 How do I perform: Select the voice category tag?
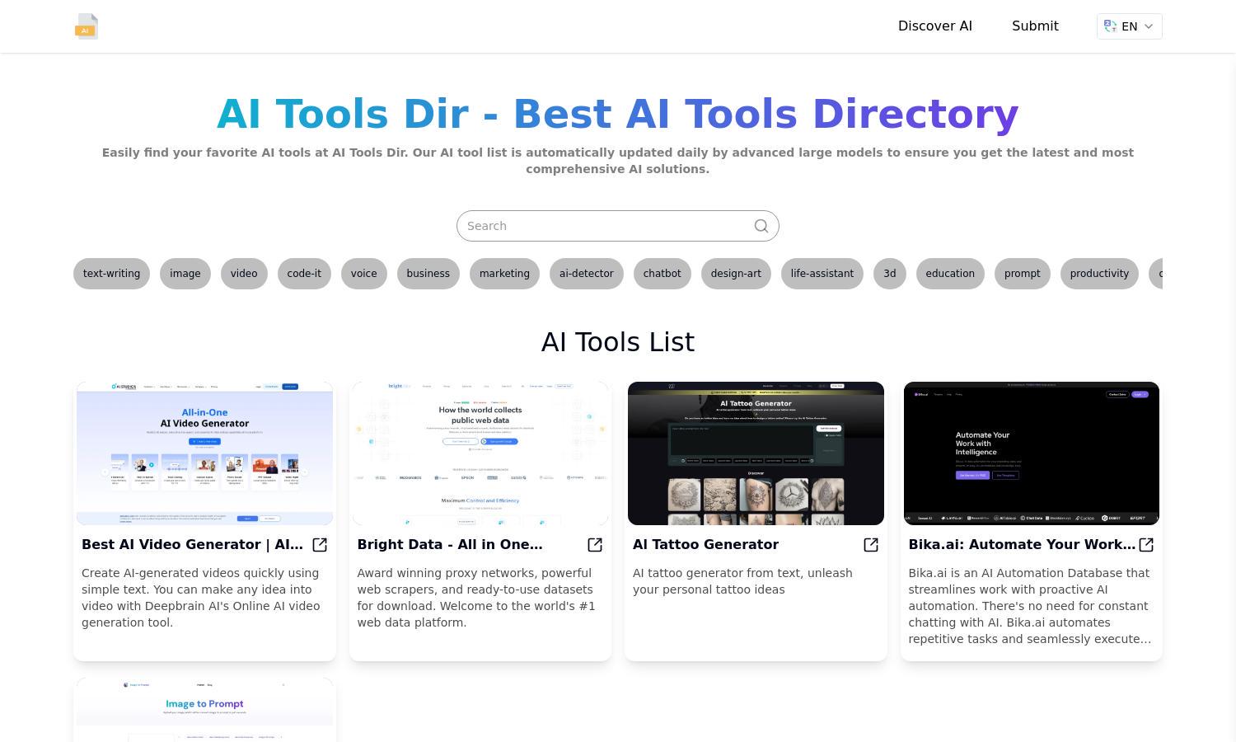[363, 274]
